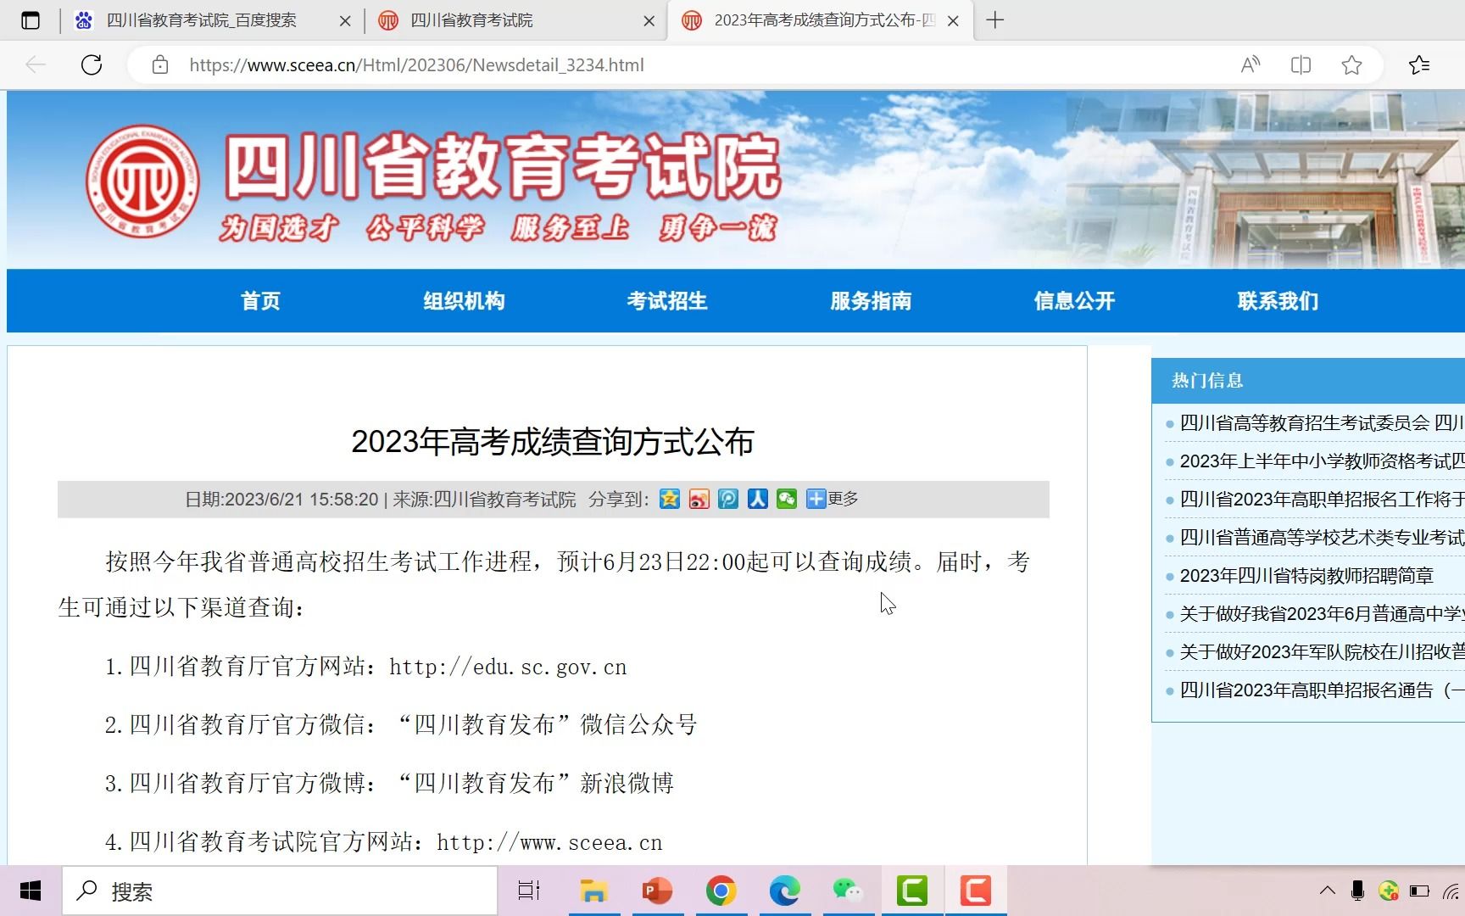Open PowerPoint from the taskbar
Viewport: 1465px width, 916px height.
click(x=657, y=891)
